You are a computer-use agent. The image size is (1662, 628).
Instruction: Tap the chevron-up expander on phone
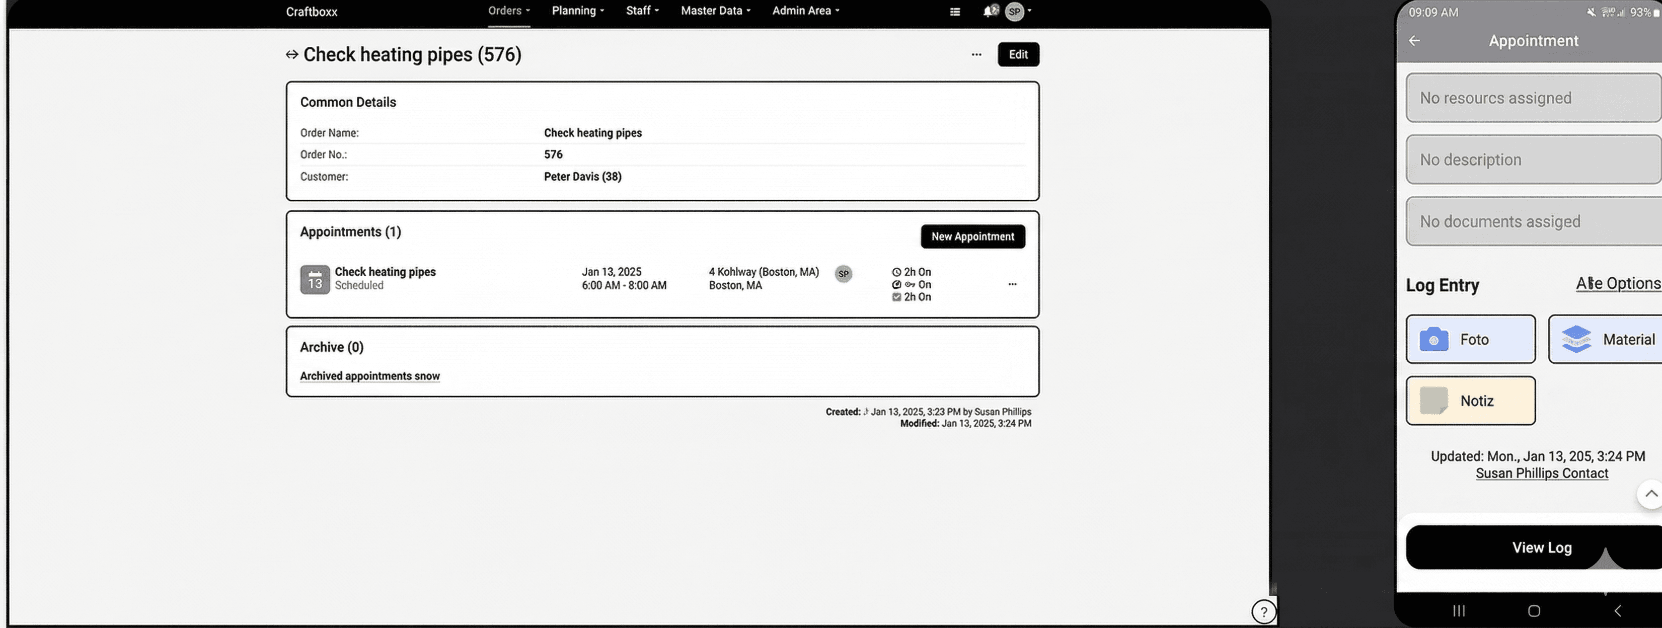click(1650, 494)
